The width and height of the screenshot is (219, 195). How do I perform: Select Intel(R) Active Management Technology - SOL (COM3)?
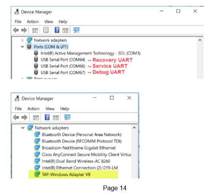[x=90, y=53]
